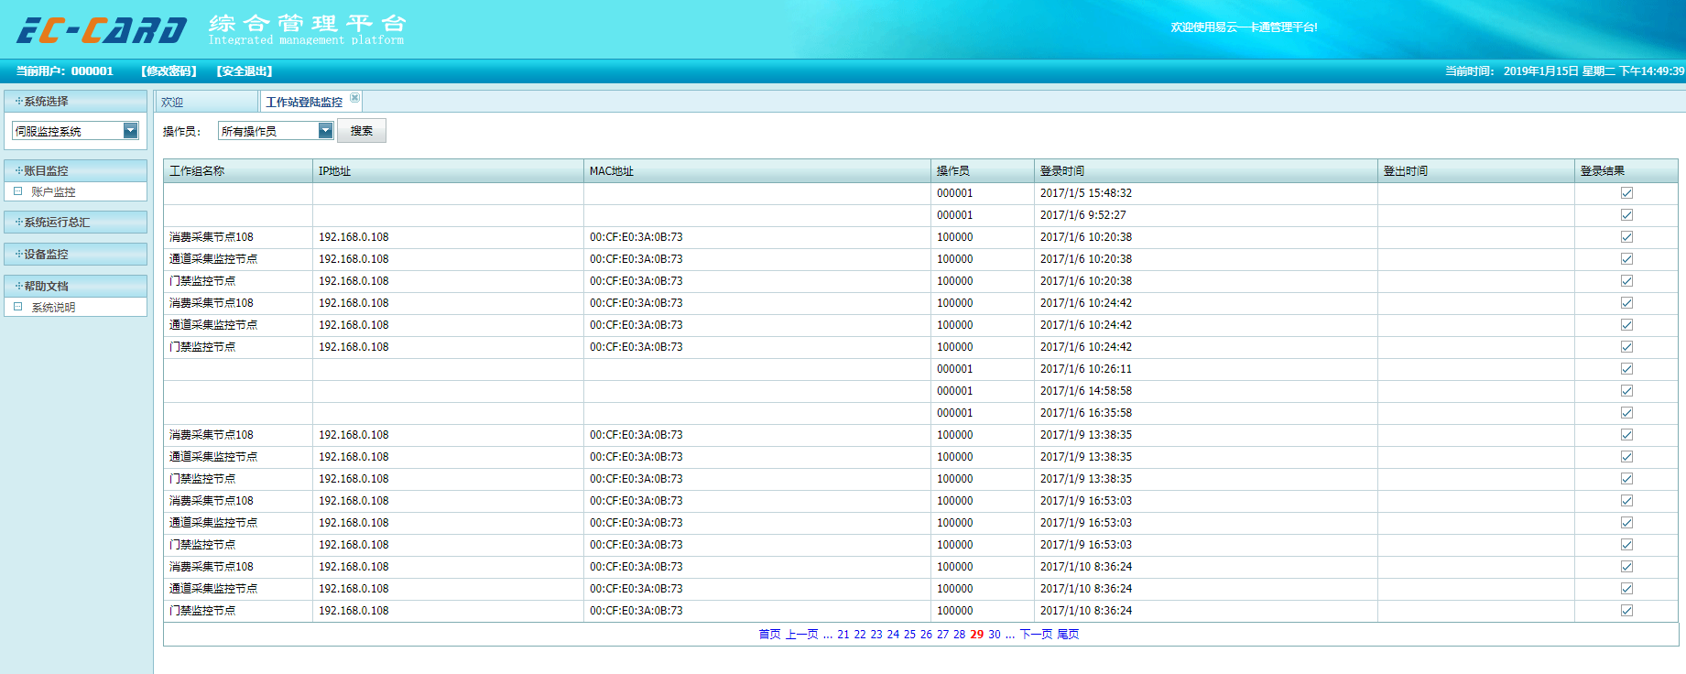Click the 安全退出 link
Image resolution: width=1686 pixels, height=674 pixels.
[245, 71]
